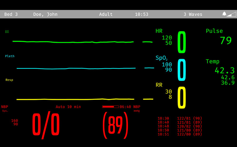Click the NBP mean pressure (89) reading
The height and width of the screenshot is (147, 237).
[x=115, y=125]
